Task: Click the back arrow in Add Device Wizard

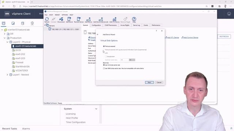Action: click(x=98, y=35)
